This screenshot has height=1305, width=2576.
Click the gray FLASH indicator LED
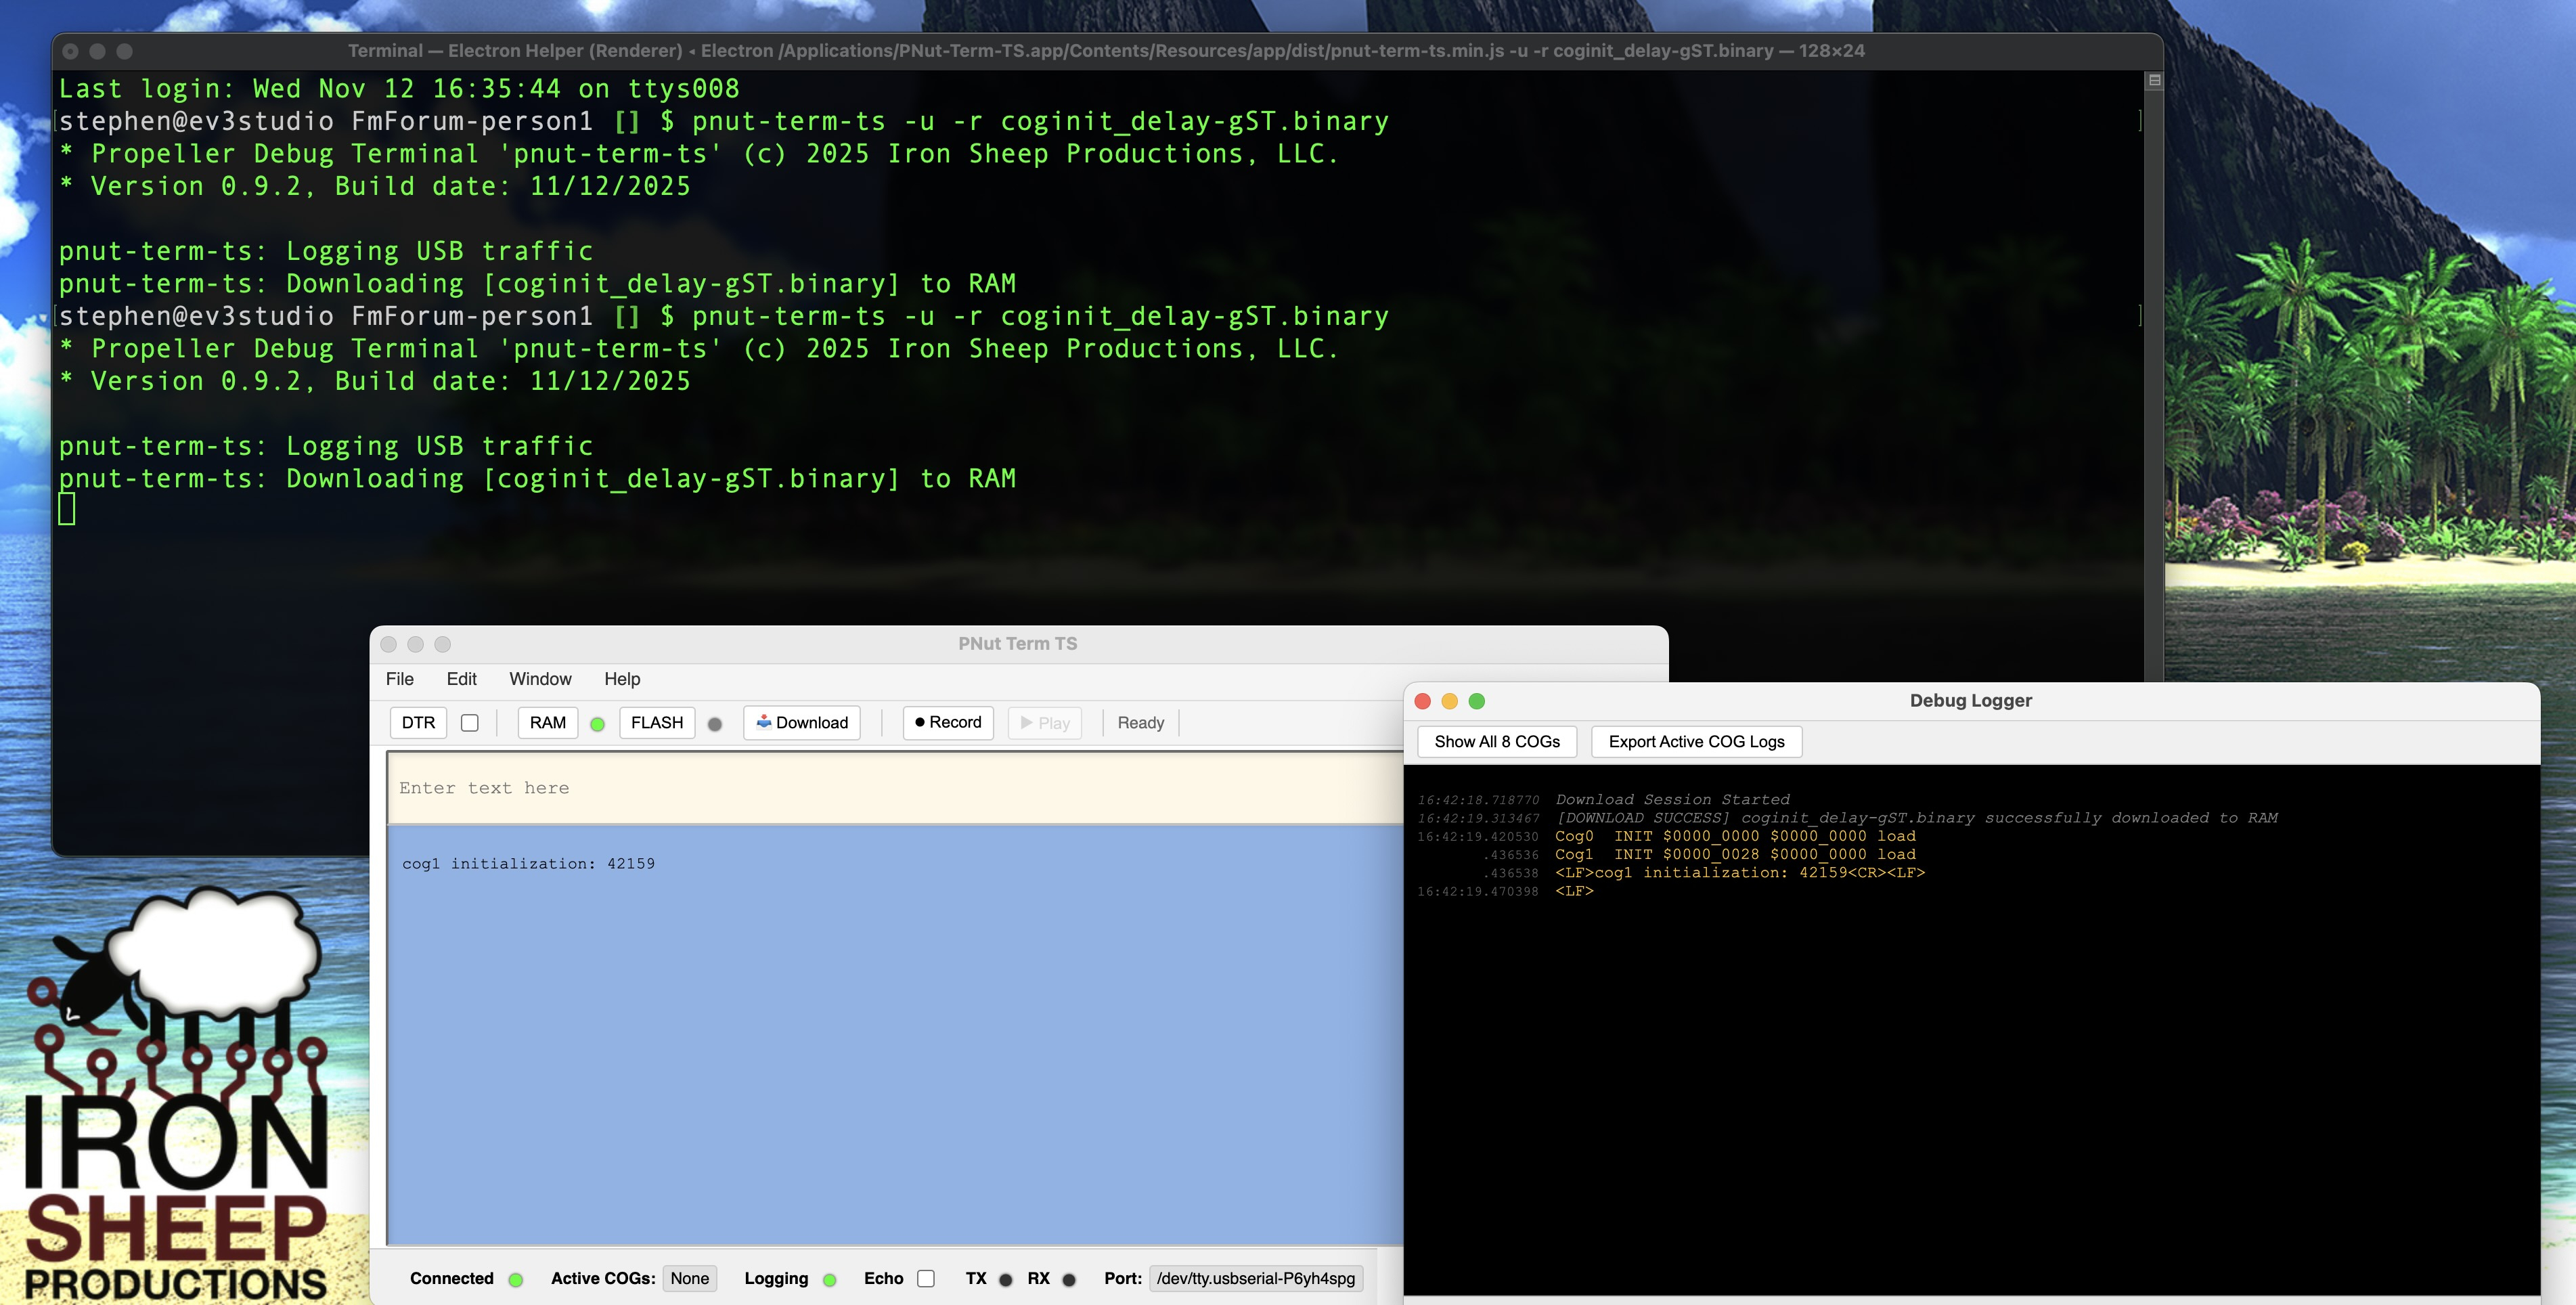(715, 724)
